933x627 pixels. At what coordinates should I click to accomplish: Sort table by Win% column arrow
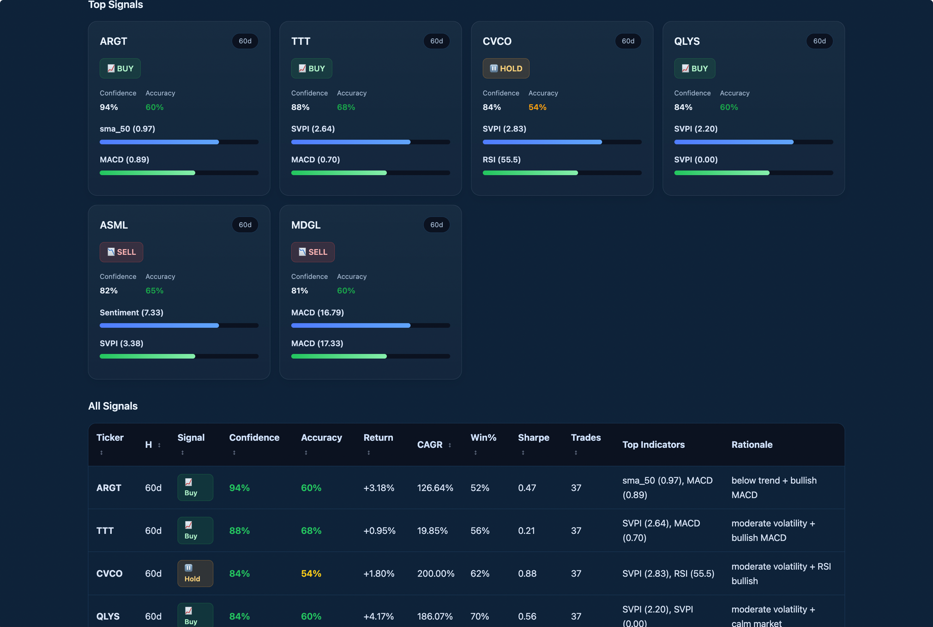pos(476,453)
